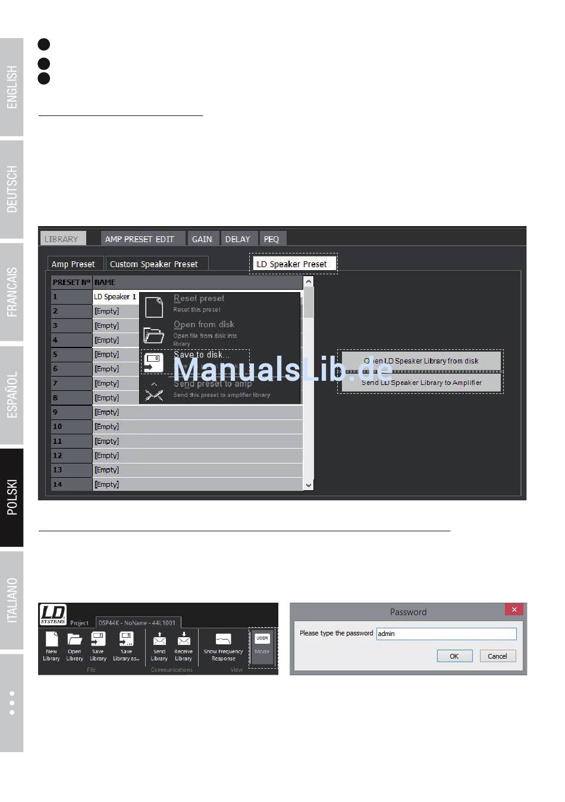This screenshot has height=802, width=565.
Task: Switch manual language to ENGLISH
Action: pos(12,87)
